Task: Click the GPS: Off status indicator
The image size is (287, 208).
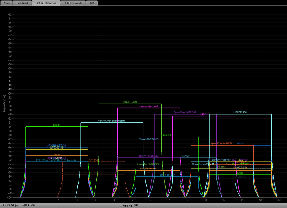Action: [29, 205]
